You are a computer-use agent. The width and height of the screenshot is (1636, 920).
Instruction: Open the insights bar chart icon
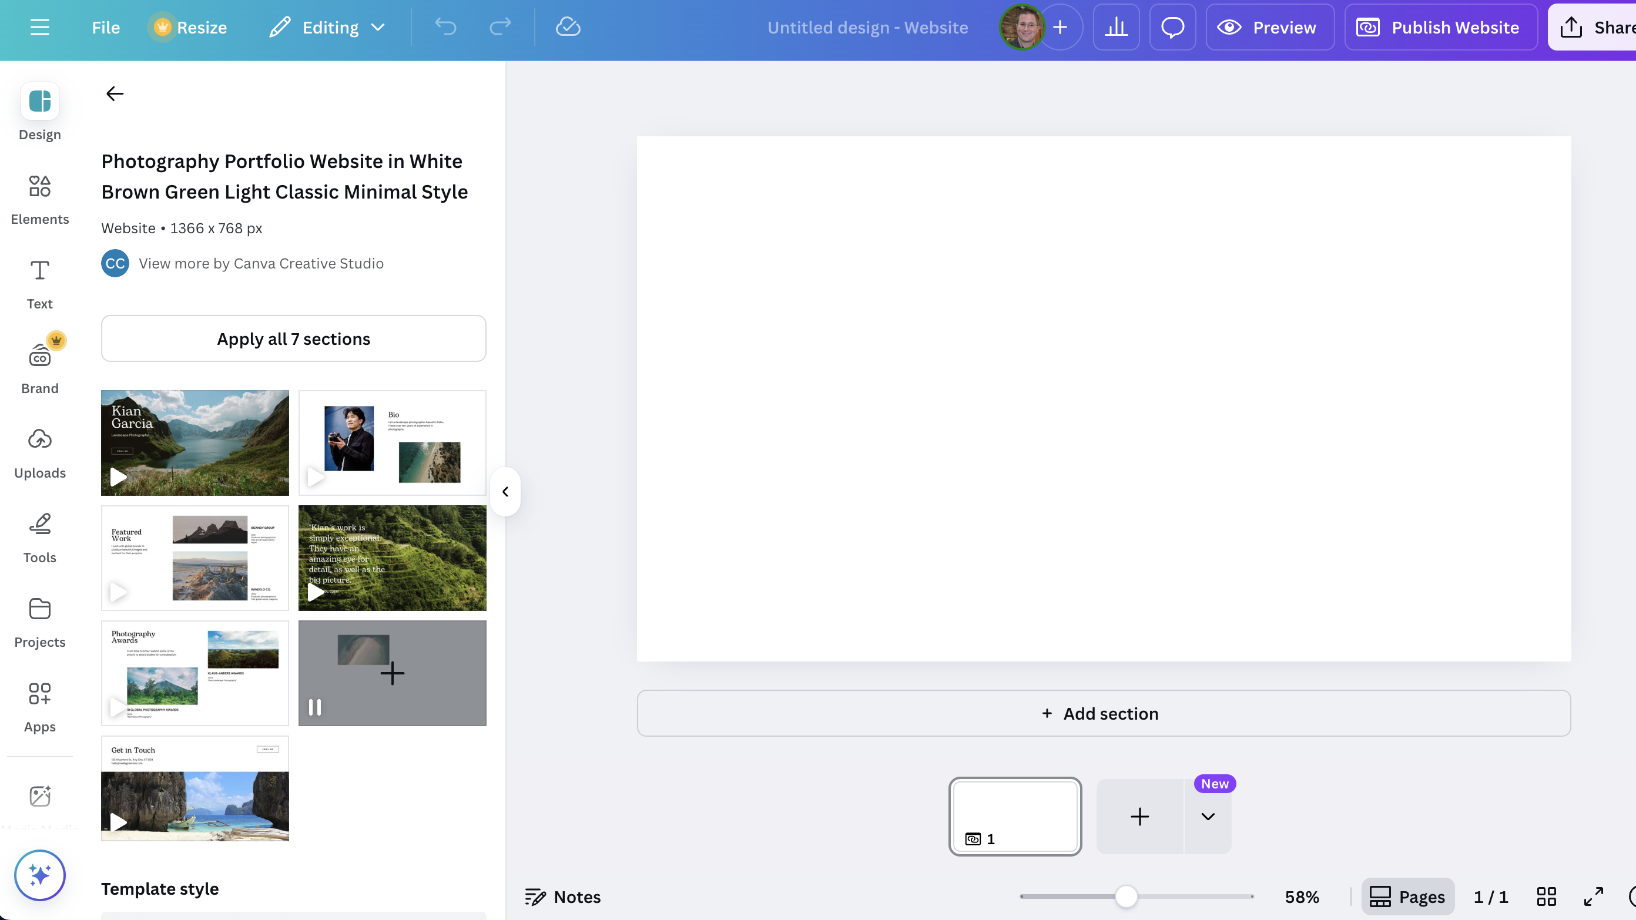click(1116, 27)
